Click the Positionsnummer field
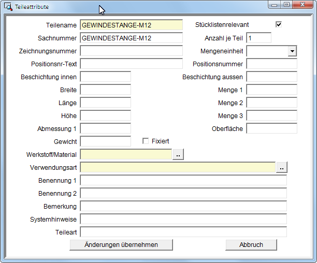The width and height of the screenshot is (317, 263). [272, 64]
